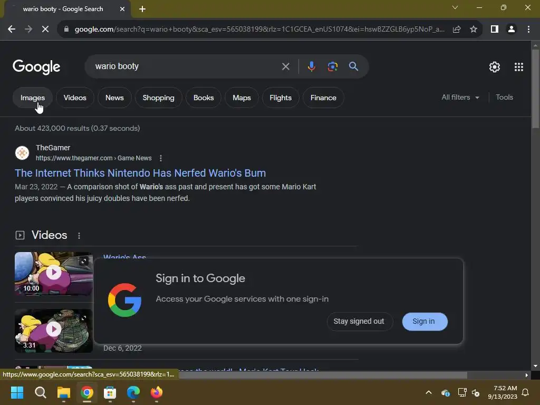Click the address bar URL
Viewport: 540px width, 405px height.
[x=259, y=30]
